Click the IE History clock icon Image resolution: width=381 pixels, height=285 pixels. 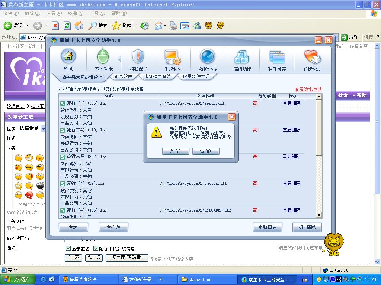click(x=145, y=26)
